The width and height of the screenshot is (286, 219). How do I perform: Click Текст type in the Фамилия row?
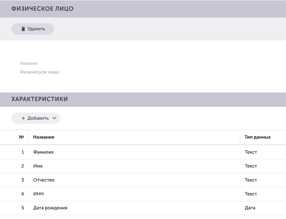click(x=251, y=152)
